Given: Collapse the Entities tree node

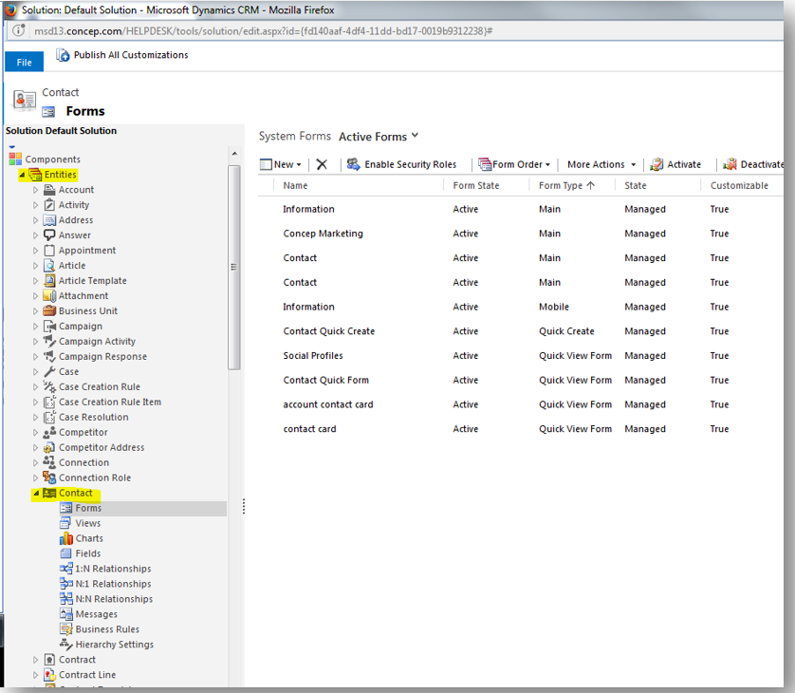Looking at the screenshot, I should (x=22, y=175).
